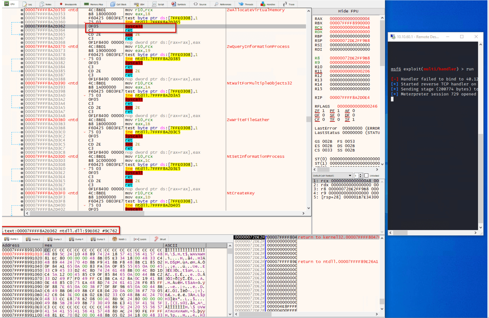The height and width of the screenshot is (318, 489).
Task: Click the jne ntdll.7FFFF8A2D385 jump target
Action: [157, 59]
